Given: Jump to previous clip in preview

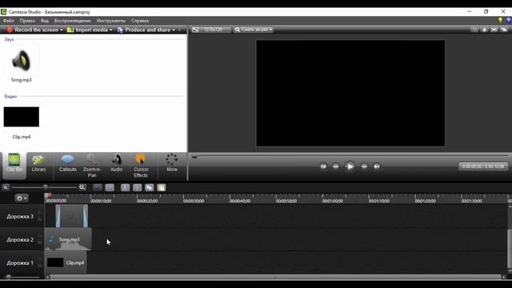Looking at the screenshot, I should point(323,166).
